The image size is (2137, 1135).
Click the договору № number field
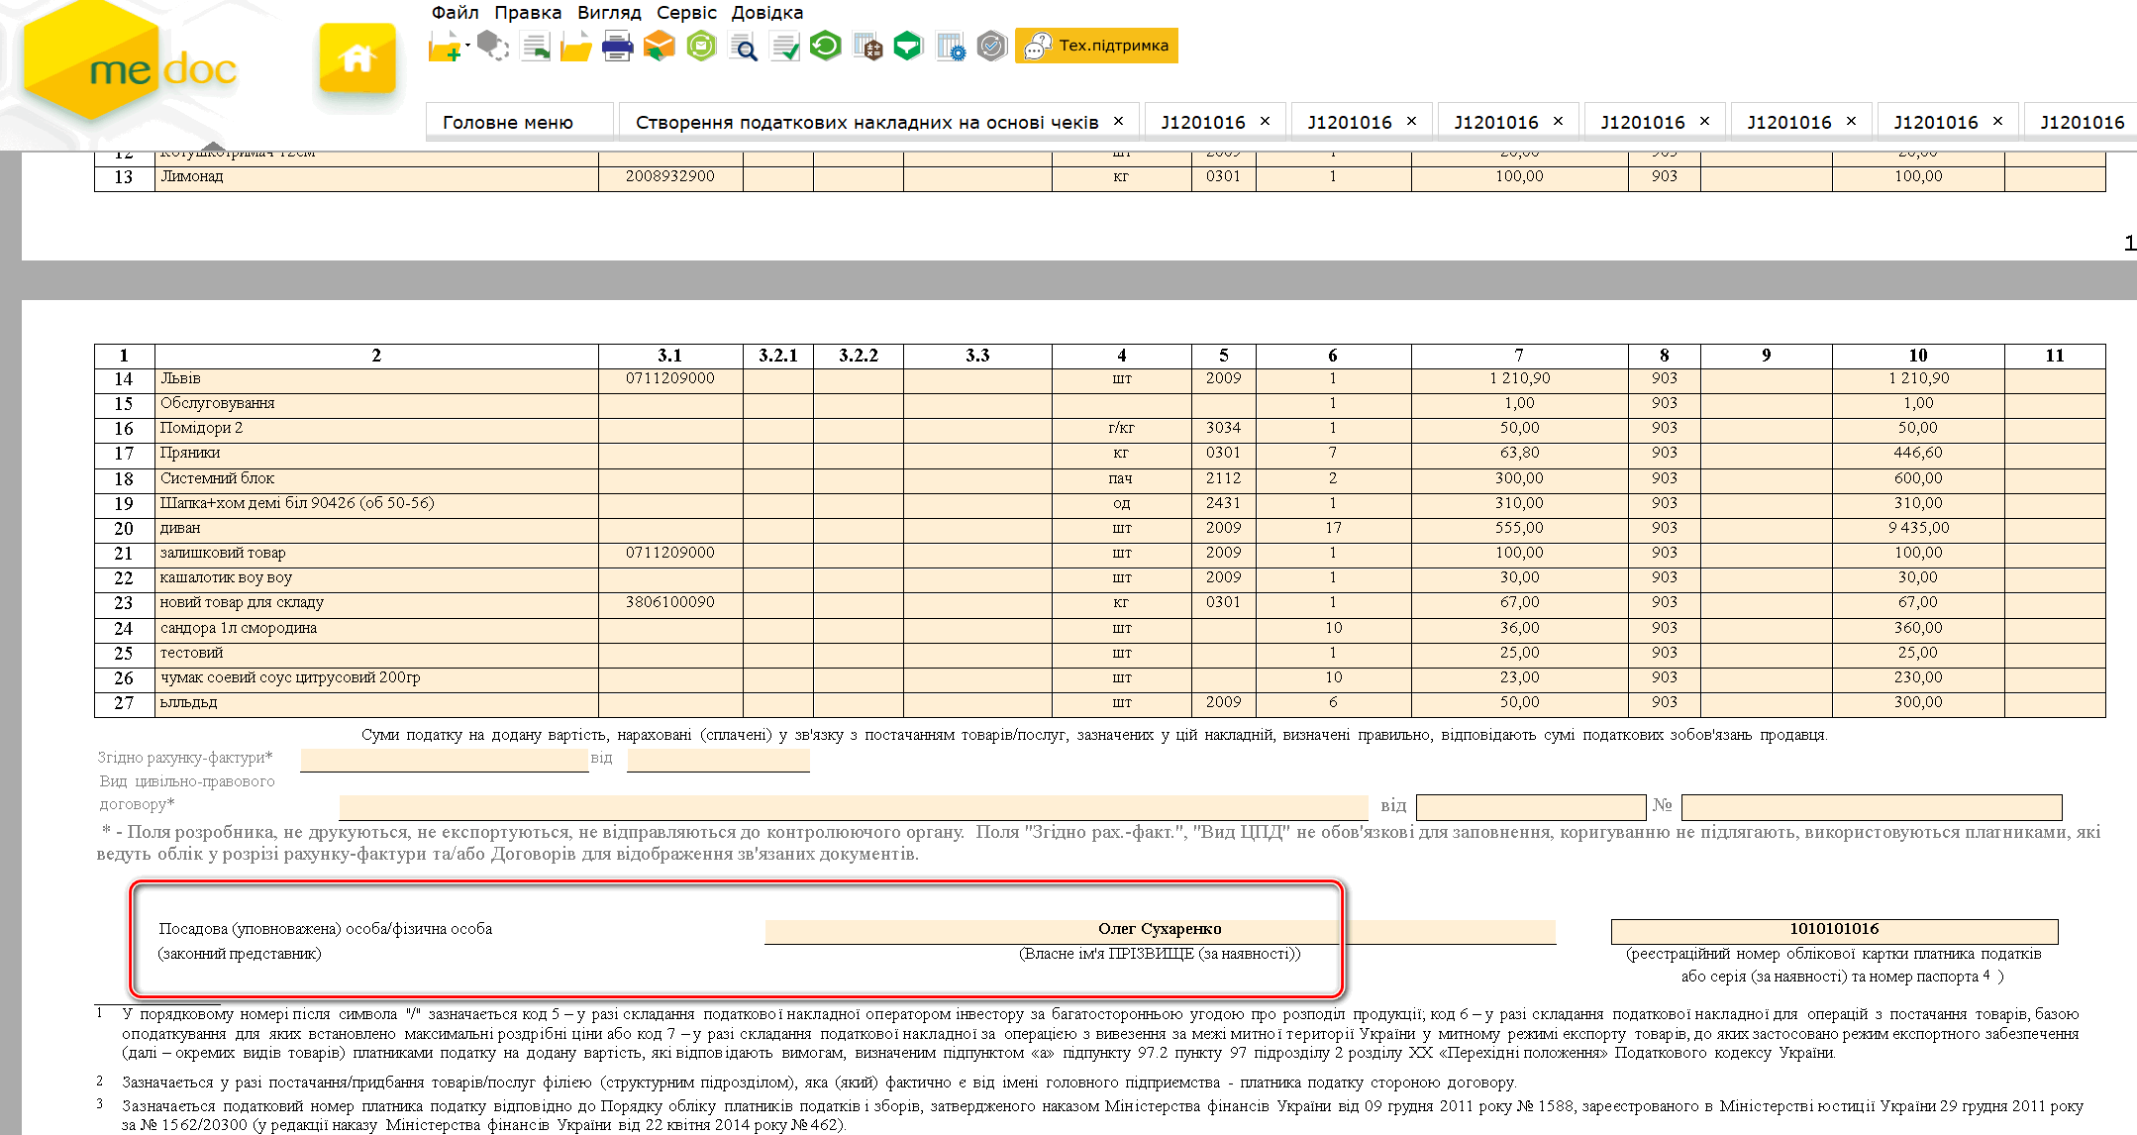click(1871, 806)
